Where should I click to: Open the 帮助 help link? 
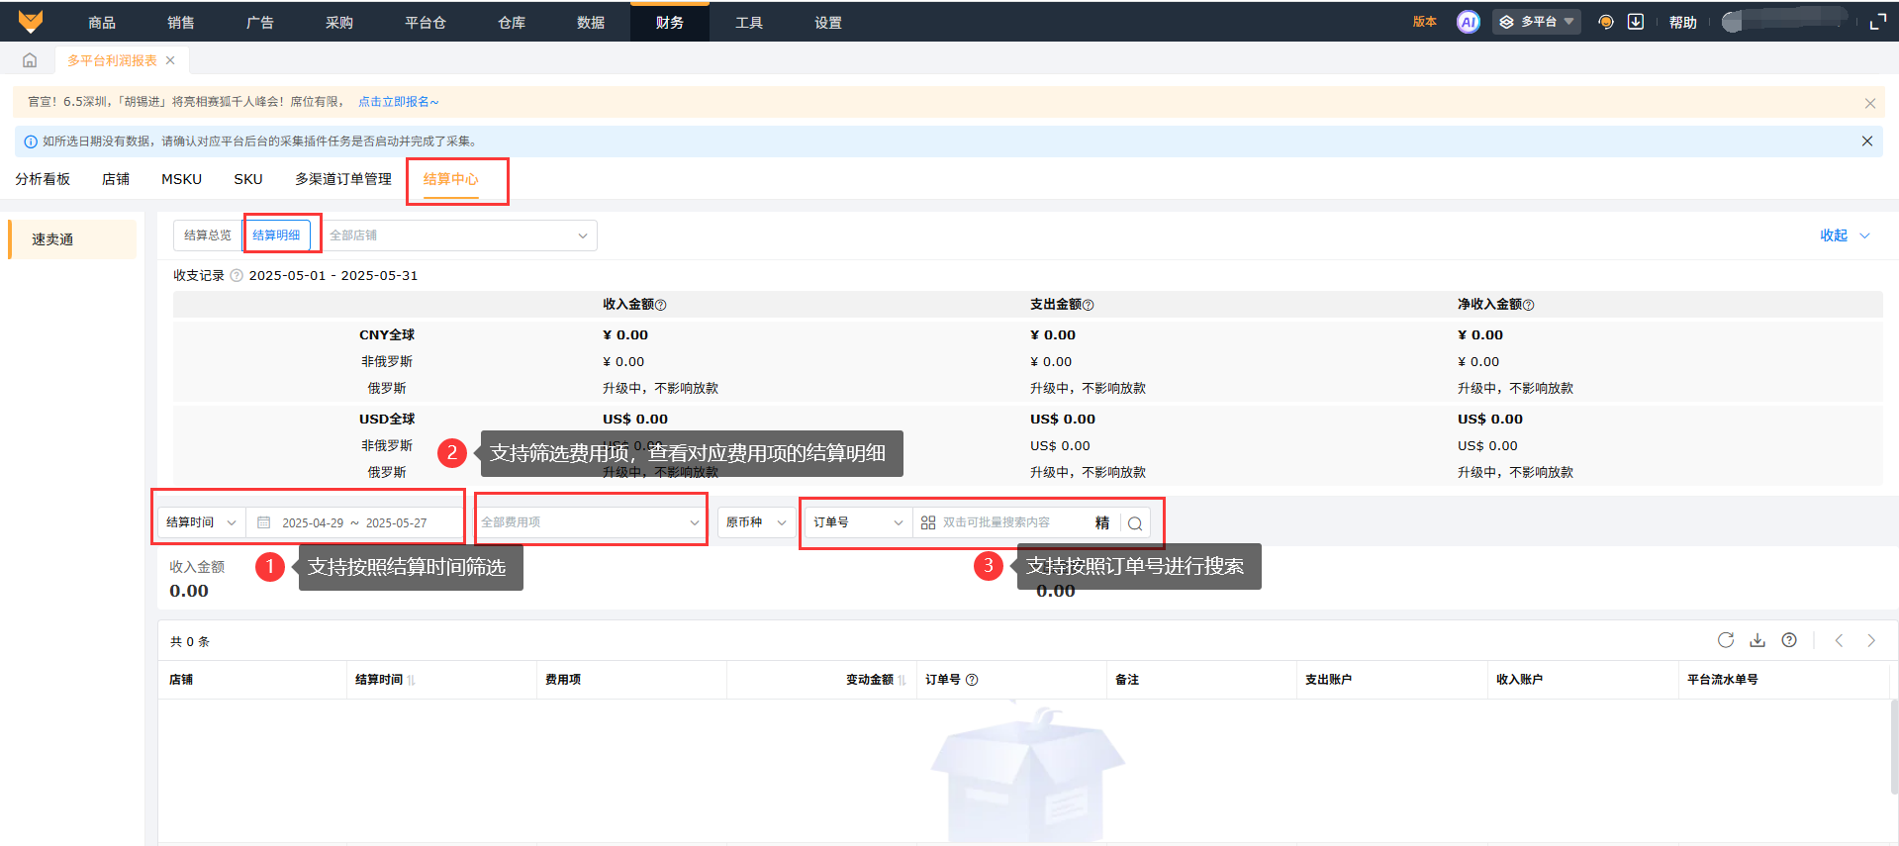1683,22
